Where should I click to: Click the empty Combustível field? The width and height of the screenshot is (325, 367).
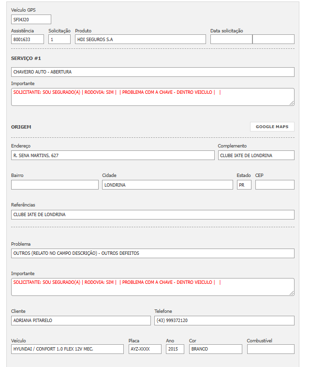(270, 349)
